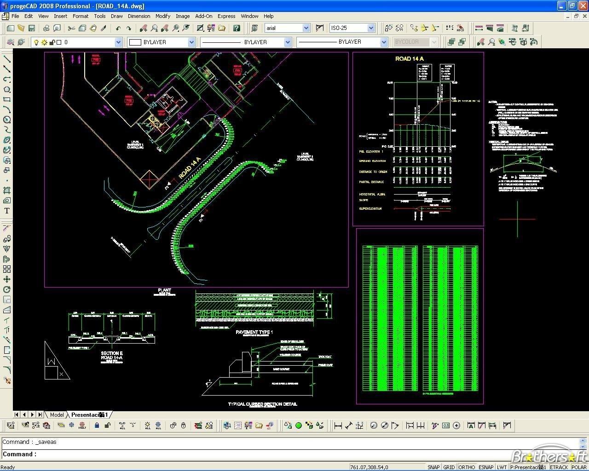Select the Linear dimension tool
Screen dimensions: 589x471
click(338, 425)
